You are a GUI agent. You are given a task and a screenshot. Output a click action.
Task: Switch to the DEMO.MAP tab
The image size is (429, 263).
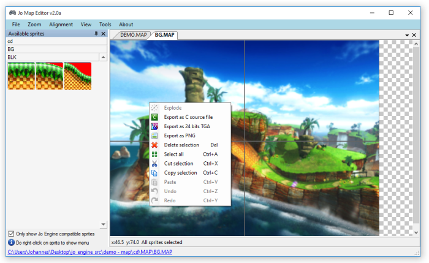133,35
